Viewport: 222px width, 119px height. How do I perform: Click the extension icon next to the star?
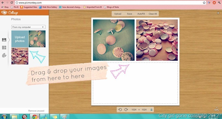tap(209, 3)
